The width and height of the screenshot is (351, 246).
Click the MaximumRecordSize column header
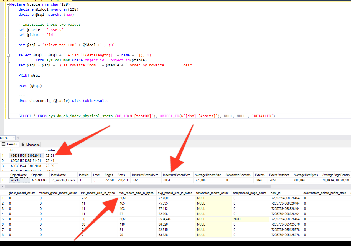(177, 175)
